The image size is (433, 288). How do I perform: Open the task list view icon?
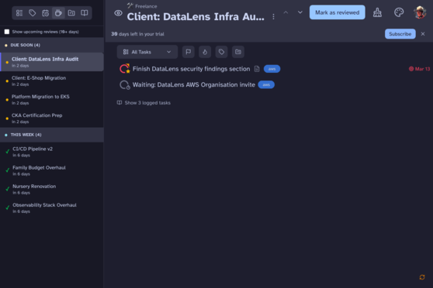tap(19, 13)
